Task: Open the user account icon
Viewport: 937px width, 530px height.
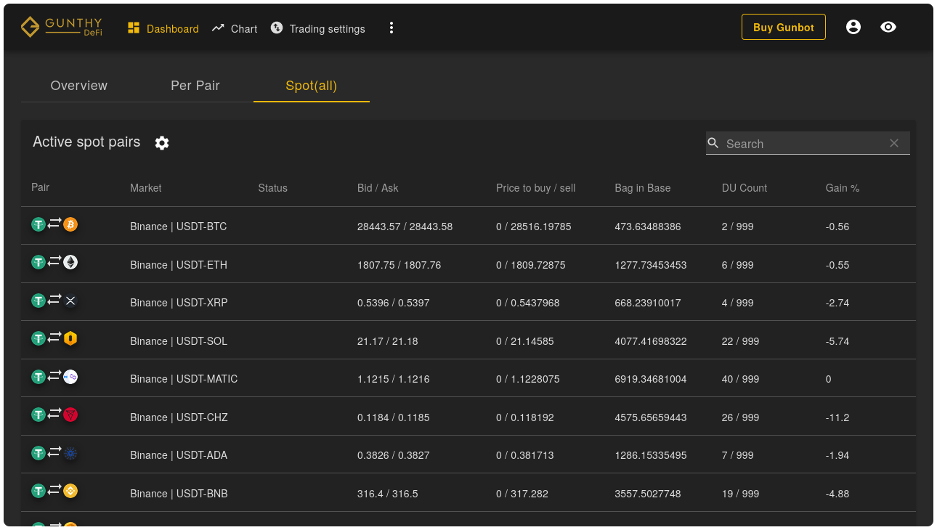Action: click(x=853, y=27)
